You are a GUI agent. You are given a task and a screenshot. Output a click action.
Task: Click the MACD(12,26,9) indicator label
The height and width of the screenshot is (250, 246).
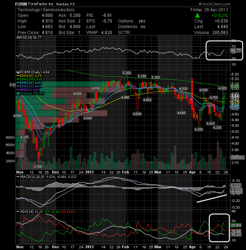tap(32, 177)
